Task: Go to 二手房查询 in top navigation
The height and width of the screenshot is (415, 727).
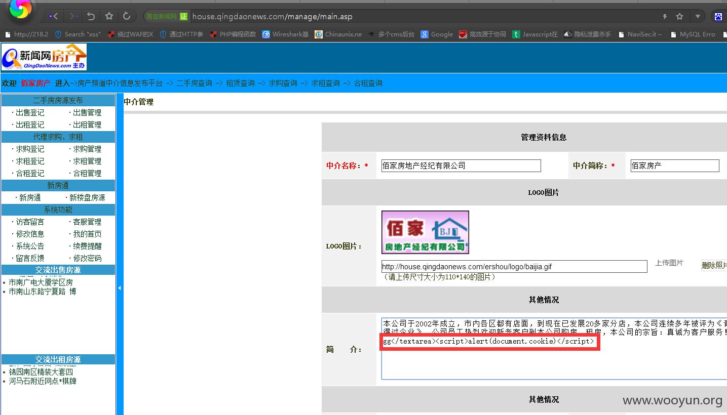Action: point(194,83)
